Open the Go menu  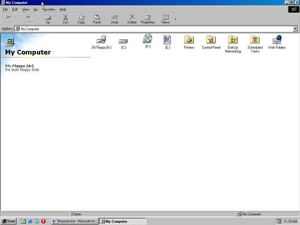(36, 9)
